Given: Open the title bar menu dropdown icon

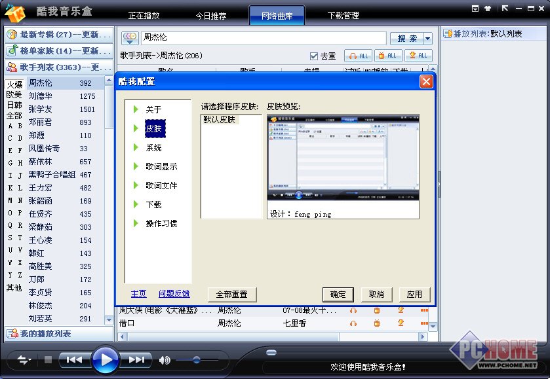Looking at the screenshot, I should (x=475, y=9).
